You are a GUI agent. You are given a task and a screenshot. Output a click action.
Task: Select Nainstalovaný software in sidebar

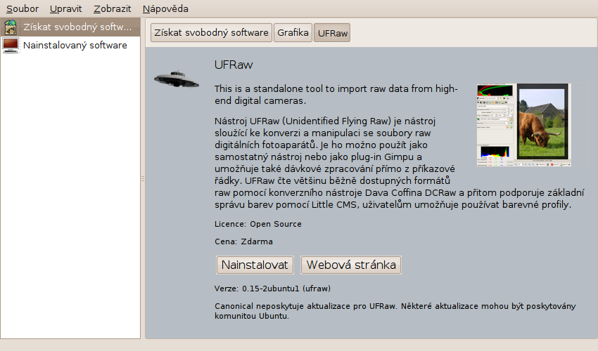(x=70, y=46)
